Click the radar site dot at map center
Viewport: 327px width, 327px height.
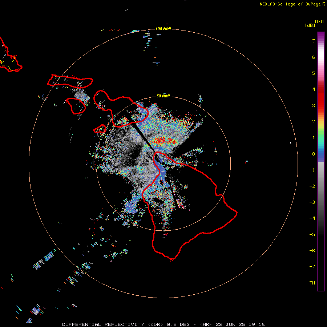pos(163,163)
